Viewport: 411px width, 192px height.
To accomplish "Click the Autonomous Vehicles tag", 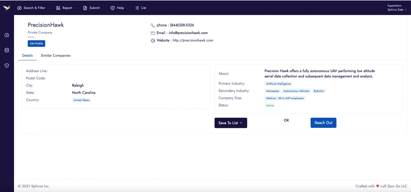I will click(296, 91).
